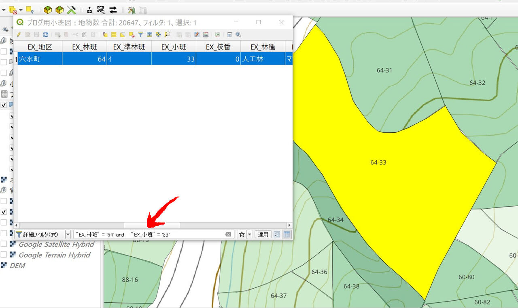This screenshot has width=518, height=308.
Task: Click the 88-16 polygon label on the map
Action: 130,279
